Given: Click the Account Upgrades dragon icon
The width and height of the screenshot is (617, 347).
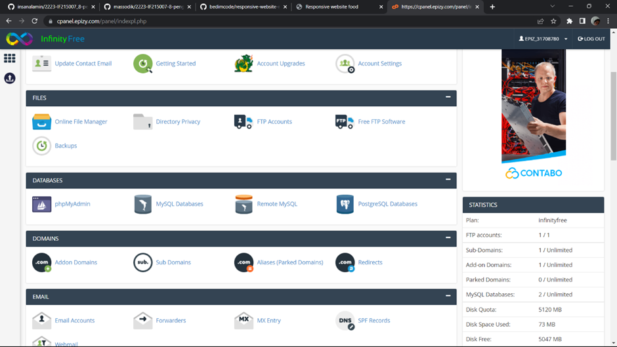Looking at the screenshot, I should (244, 64).
